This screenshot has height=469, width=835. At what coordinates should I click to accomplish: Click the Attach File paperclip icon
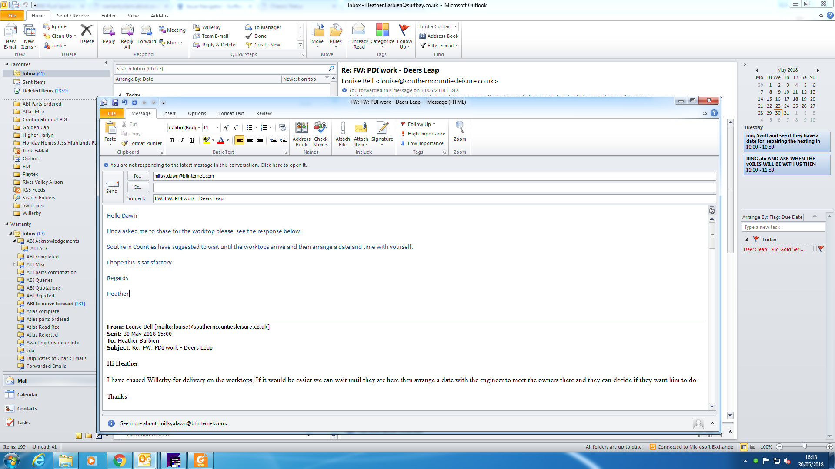click(x=343, y=129)
